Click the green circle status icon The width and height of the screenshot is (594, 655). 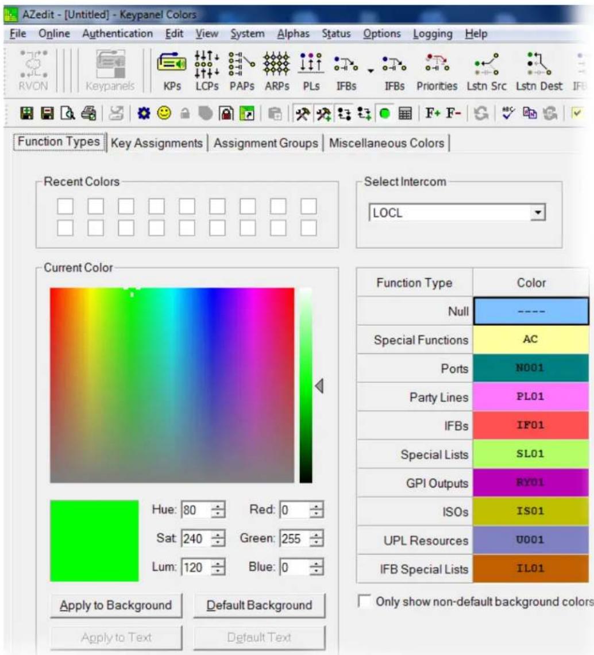(x=385, y=114)
